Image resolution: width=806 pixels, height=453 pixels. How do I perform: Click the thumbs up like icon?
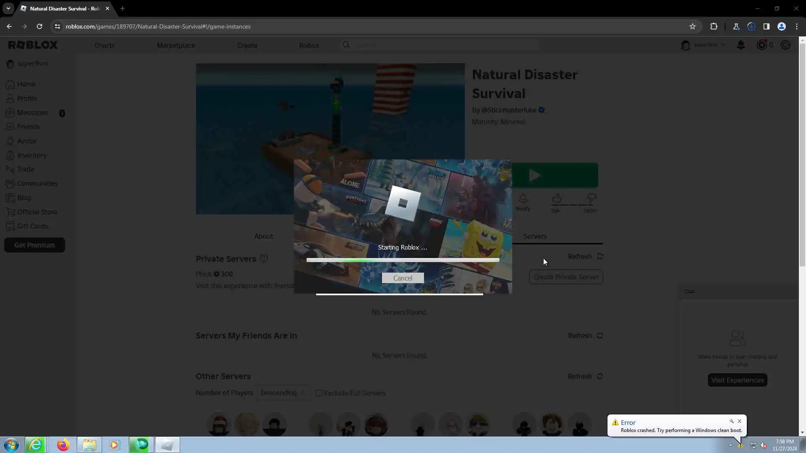point(557,198)
